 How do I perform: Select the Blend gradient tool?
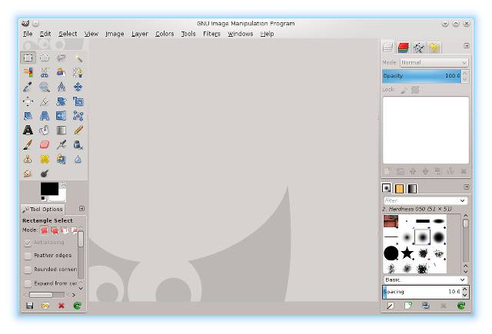coord(61,130)
